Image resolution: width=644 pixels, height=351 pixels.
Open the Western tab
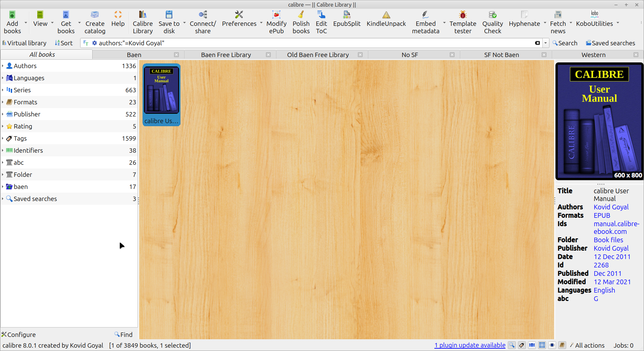pyautogui.click(x=594, y=55)
